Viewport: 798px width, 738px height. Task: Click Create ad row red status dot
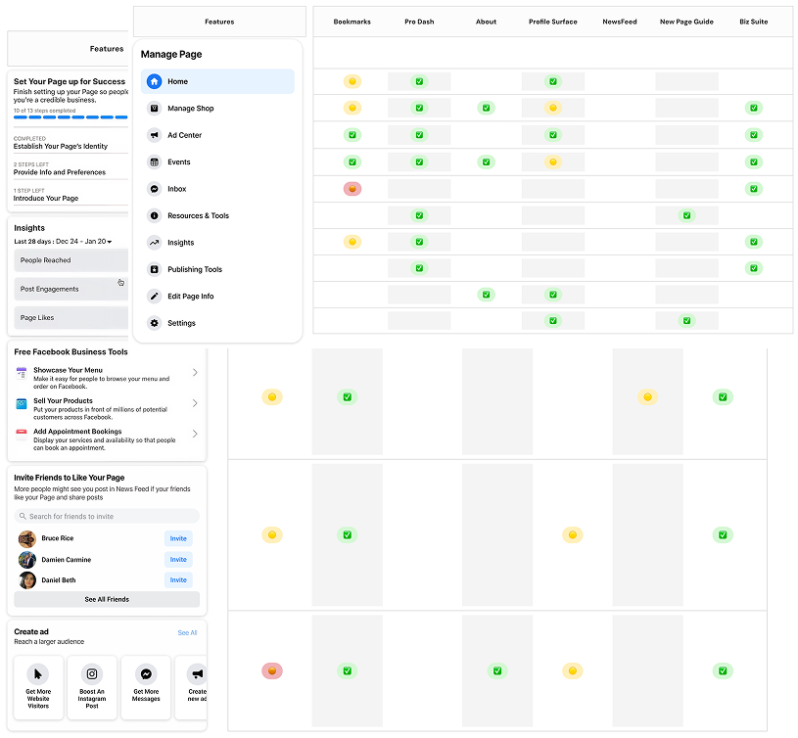pos(272,670)
